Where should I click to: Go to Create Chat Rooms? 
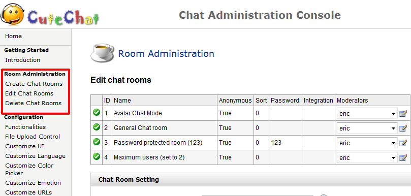(34, 84)
